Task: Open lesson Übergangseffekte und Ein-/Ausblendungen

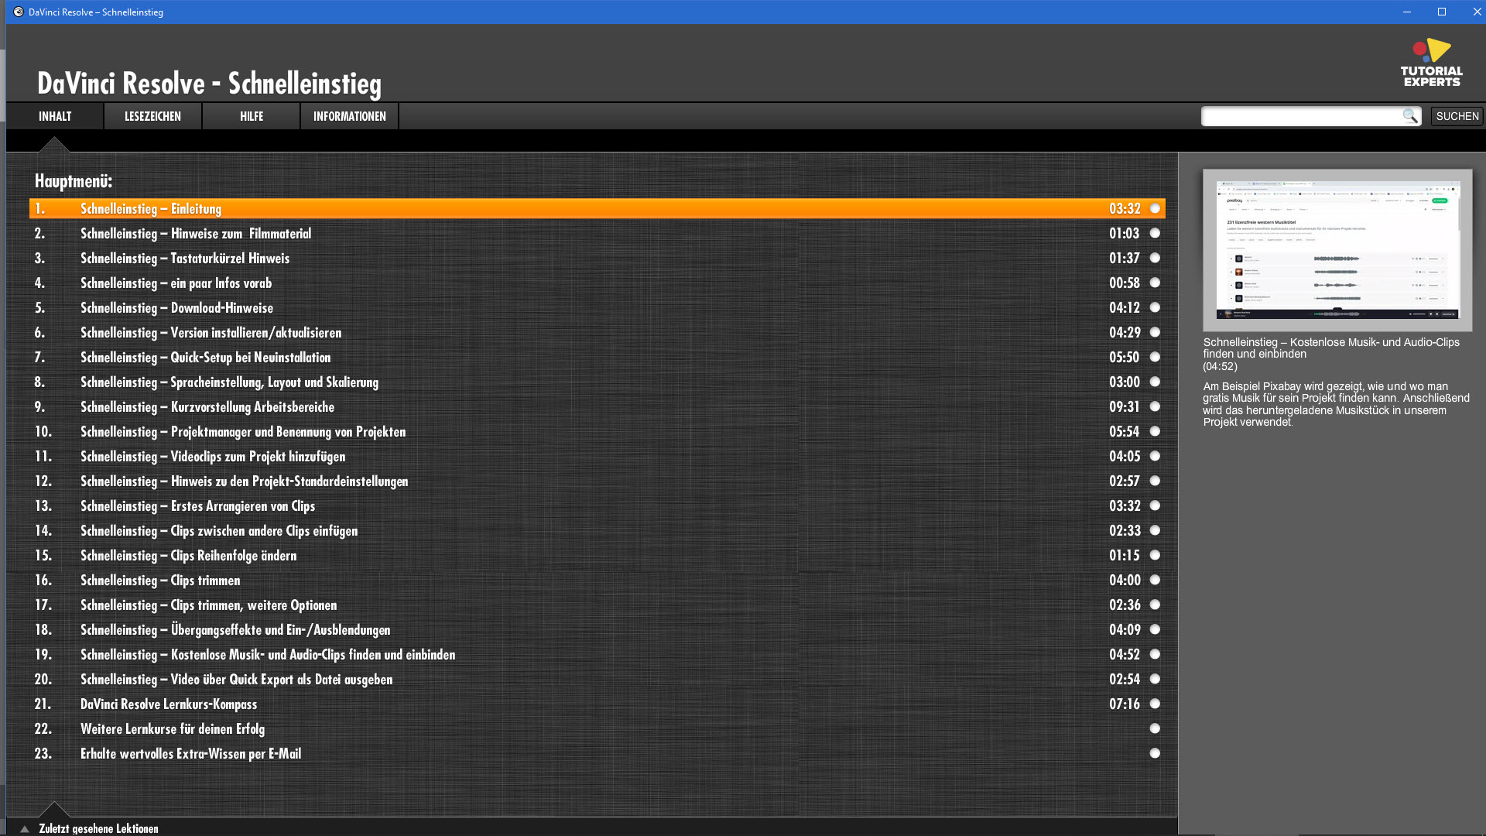Action: point(597,629)
